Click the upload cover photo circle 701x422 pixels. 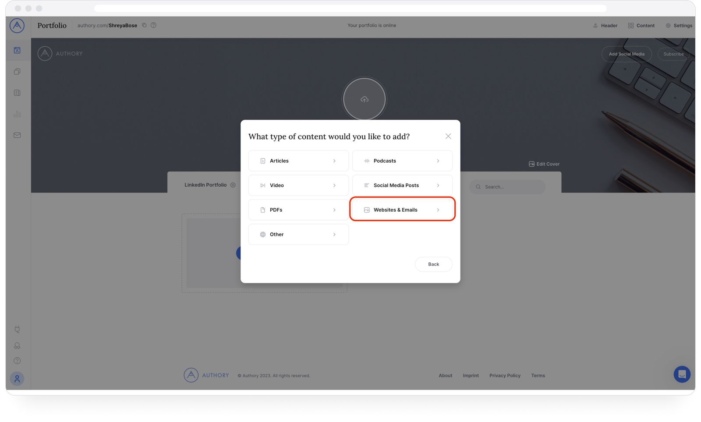point(364,99)
